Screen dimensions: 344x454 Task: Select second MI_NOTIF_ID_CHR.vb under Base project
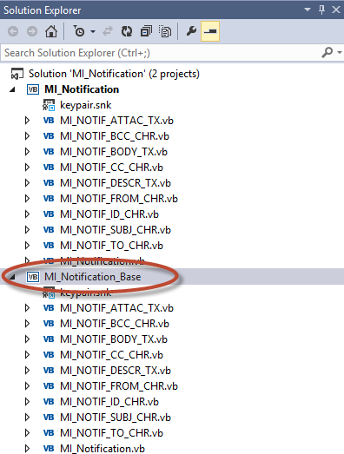click(x=109, y=402)
